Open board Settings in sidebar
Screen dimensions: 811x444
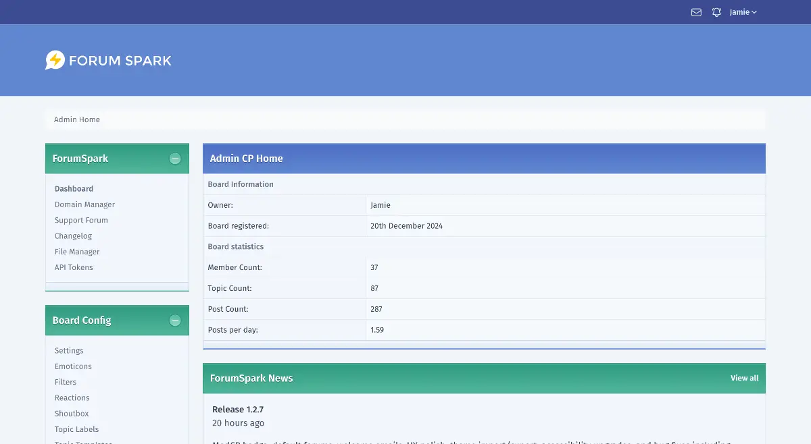click(69, 351)
